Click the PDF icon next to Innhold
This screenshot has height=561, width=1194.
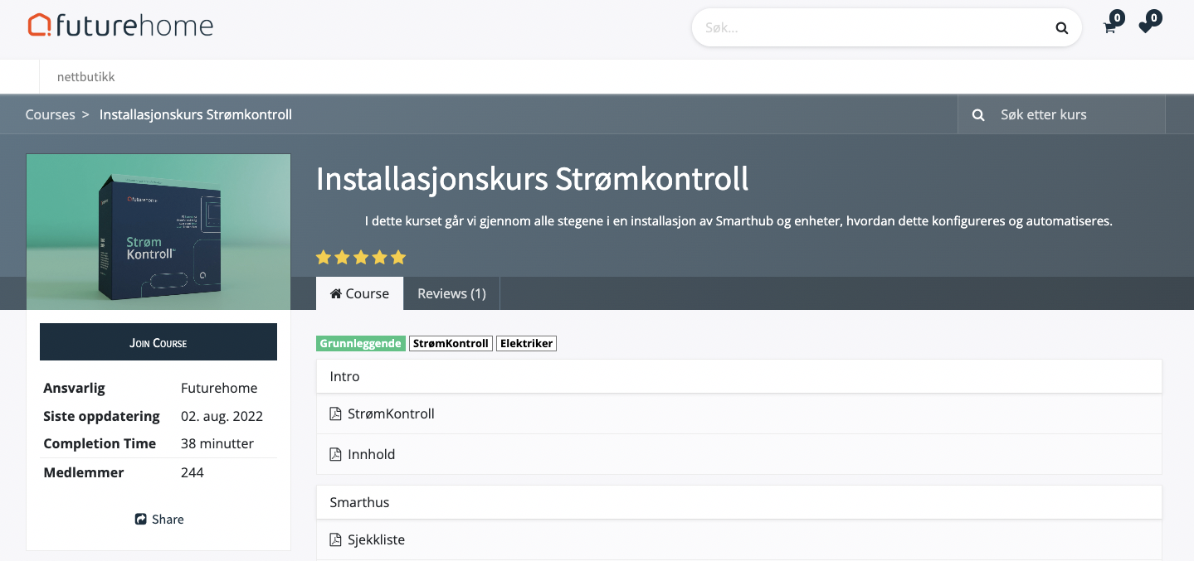click(x=335, y=454)
